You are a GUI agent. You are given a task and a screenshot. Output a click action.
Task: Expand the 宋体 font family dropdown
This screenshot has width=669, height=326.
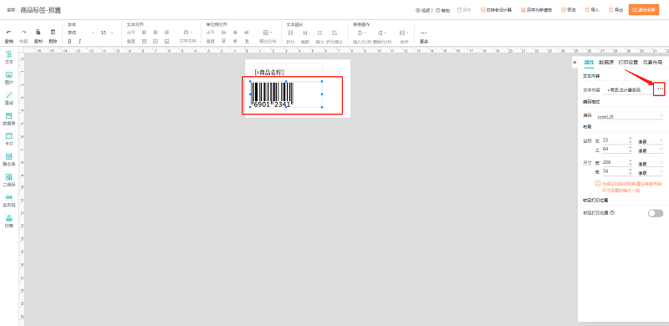80,33
